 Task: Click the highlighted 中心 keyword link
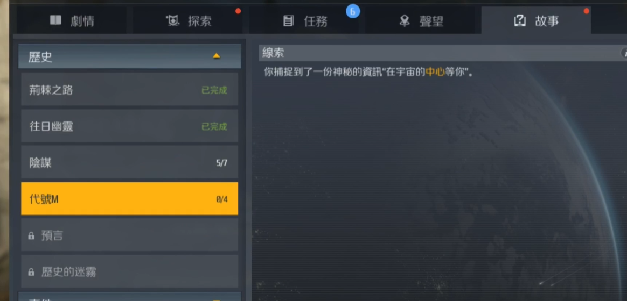click(435, 73)
